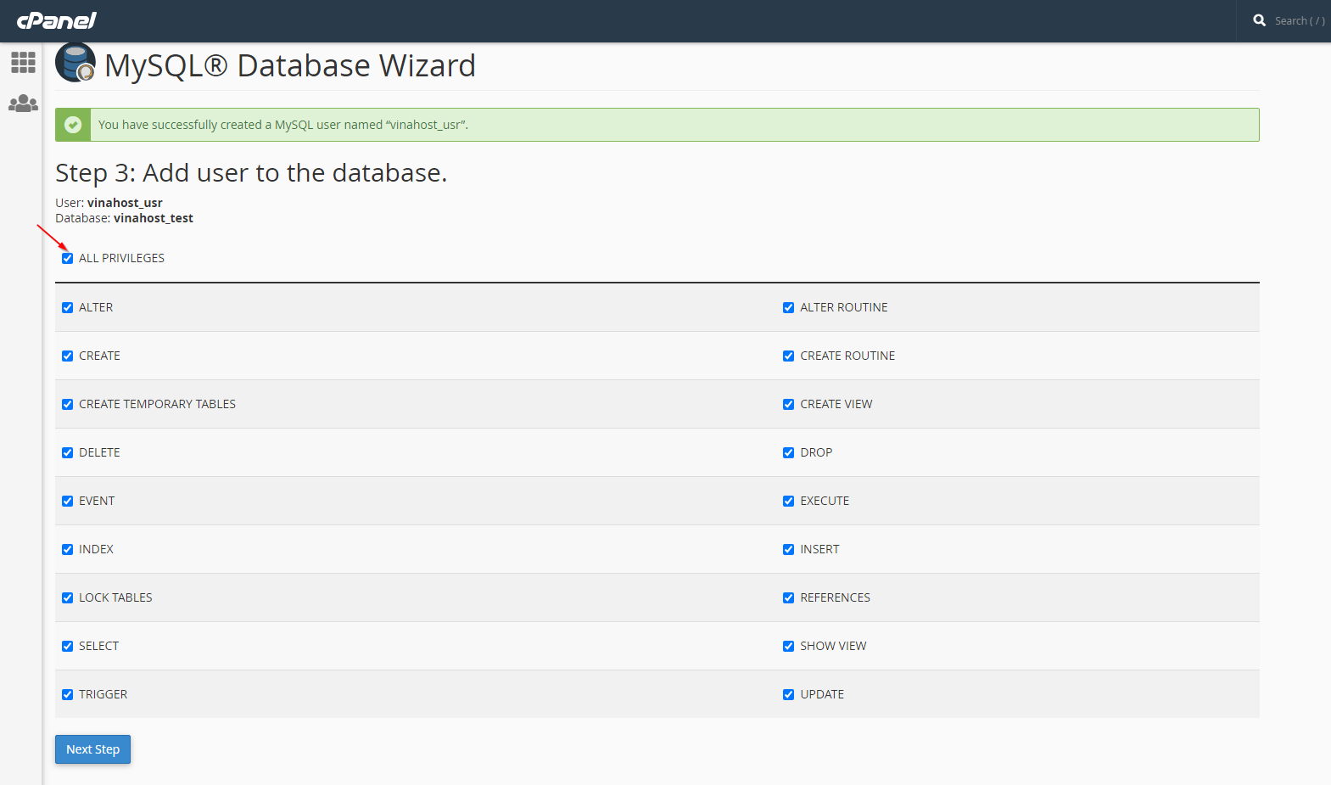
Task: Click the MySQL Database Wizard icon
Action: [x=75, y=64]
